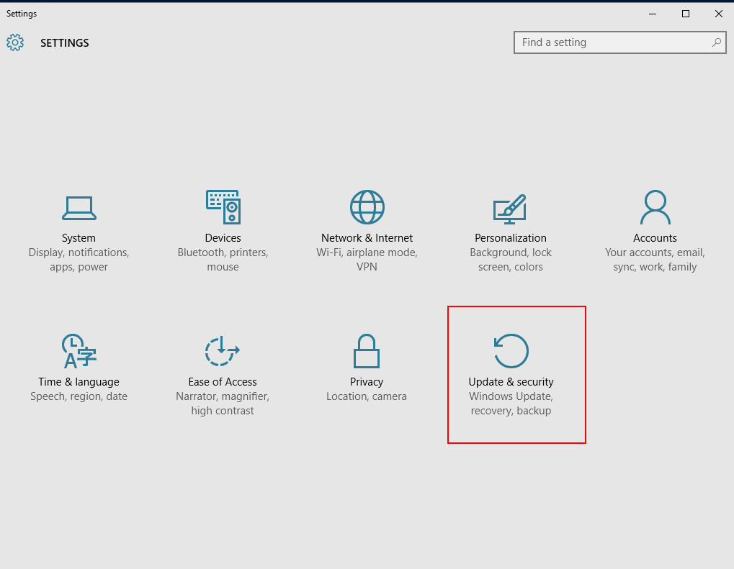This screenshot has width=734, height=569.
Task: Click 'Windows Update, recovery, backup' description
Action: [x=511, y=404]
